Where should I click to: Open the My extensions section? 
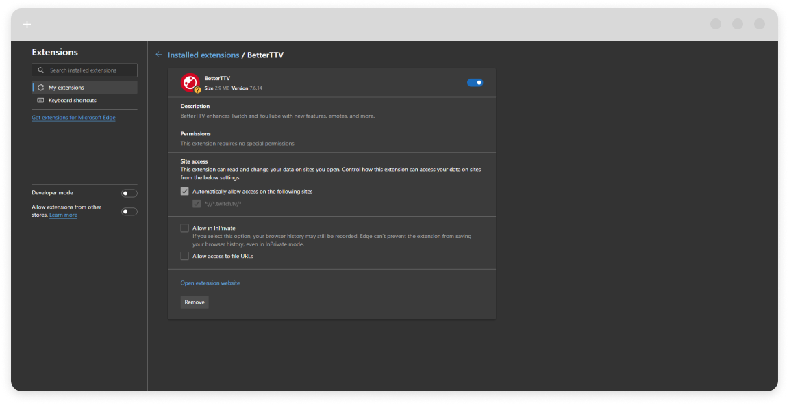click(84, 88)
